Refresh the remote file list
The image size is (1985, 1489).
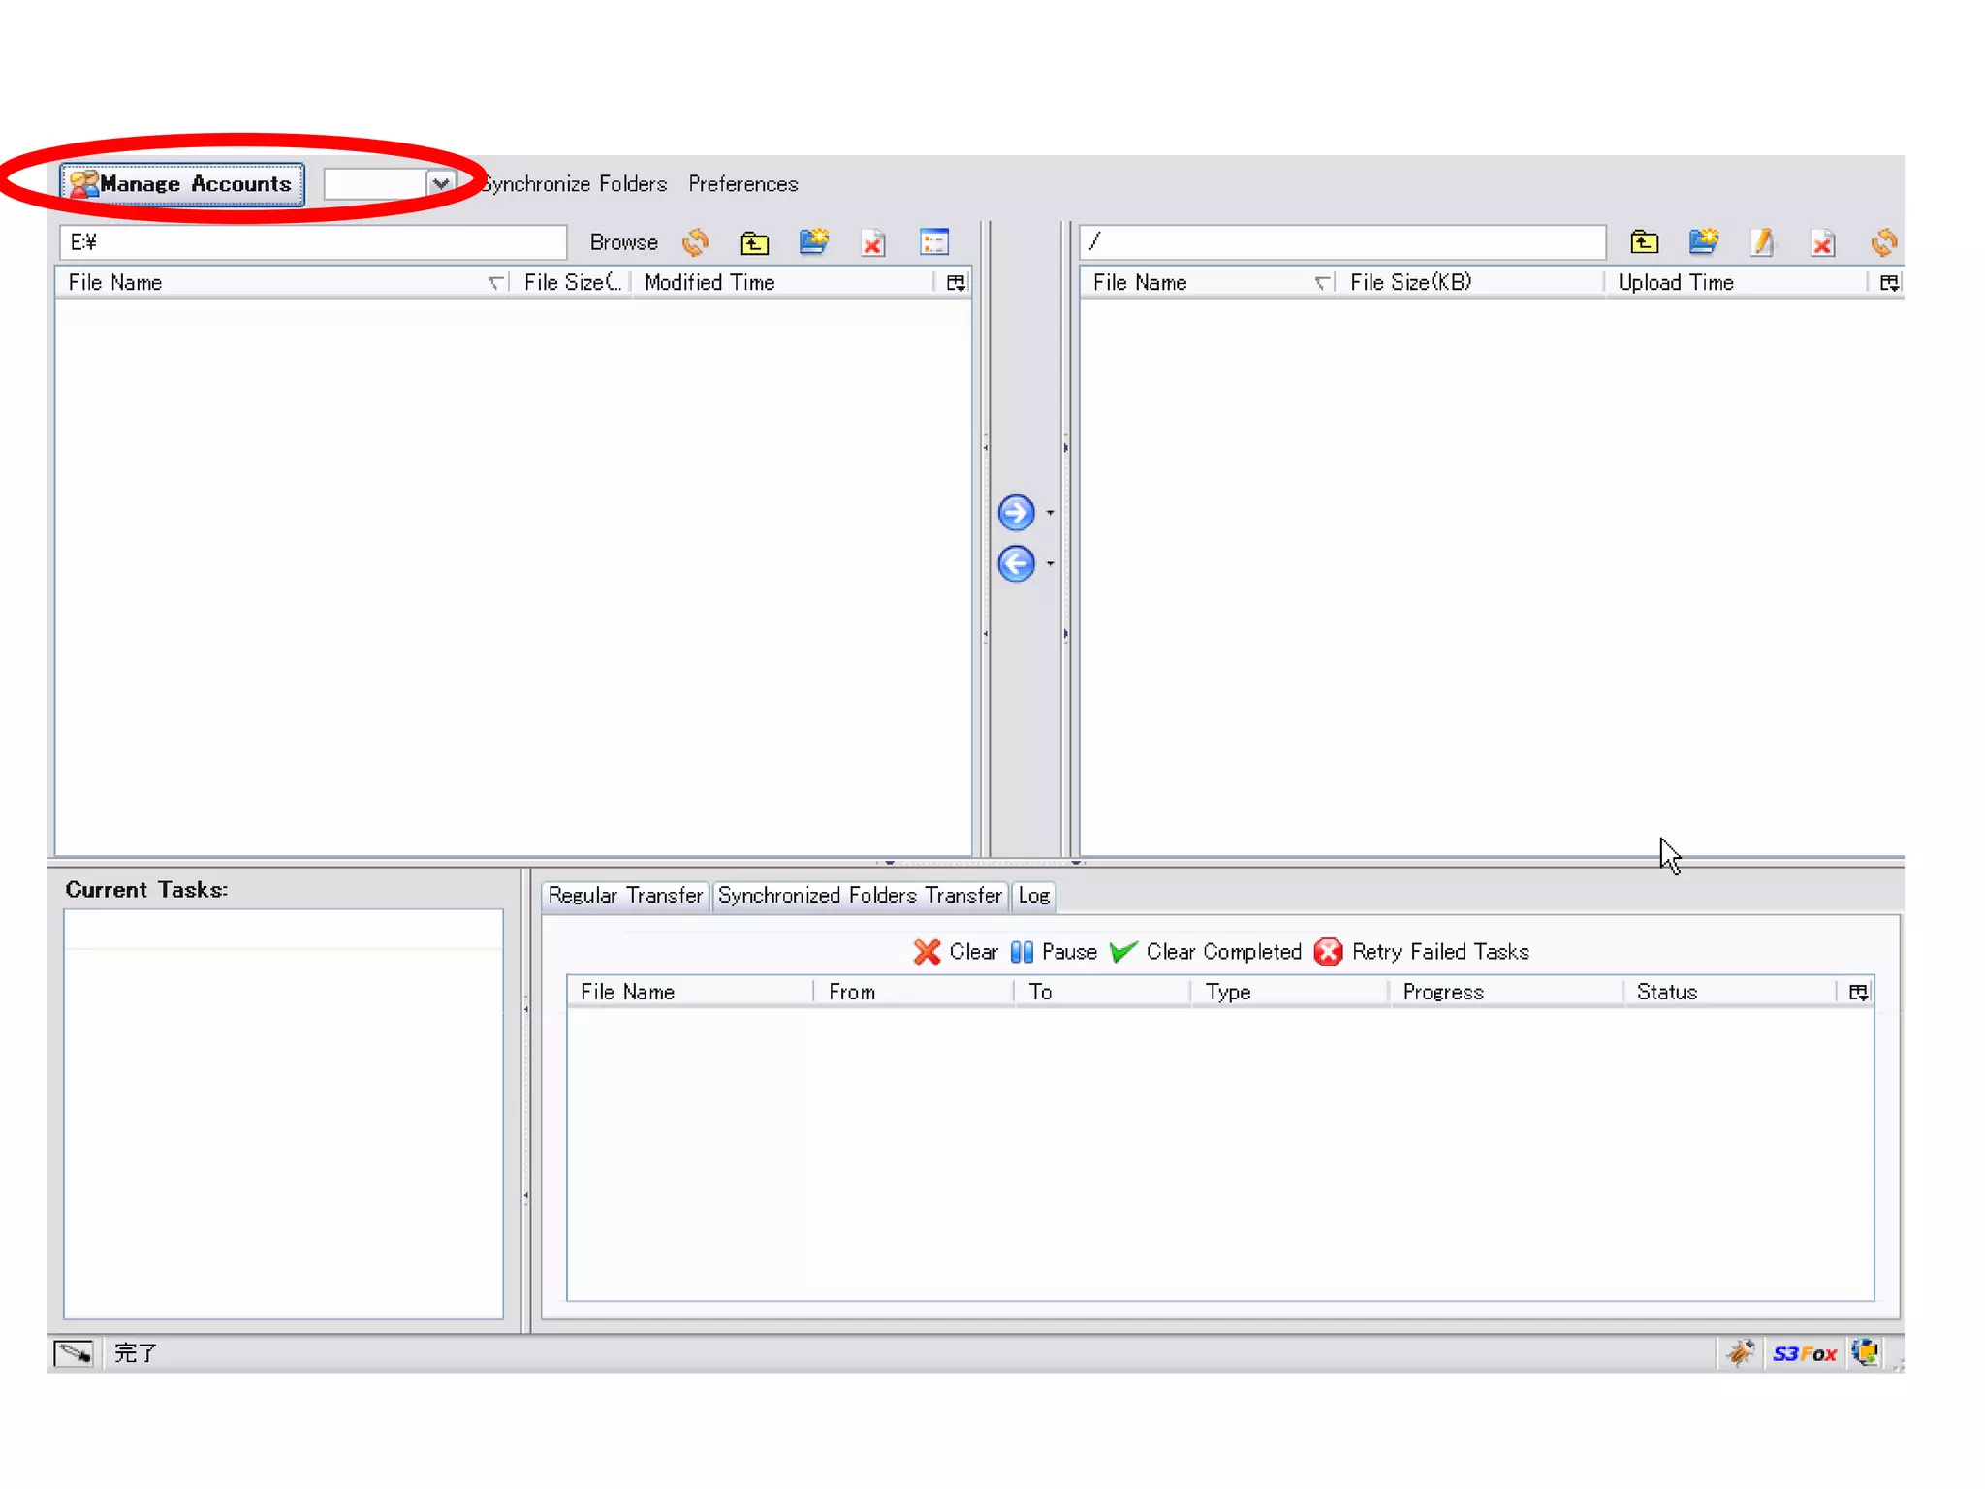point(1884,242)
